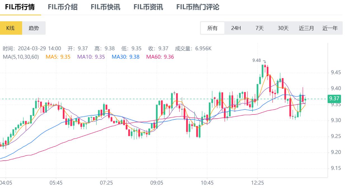The width and height of the screenshot is (348, 192).
Task: View the FIL币热门评论 tab
Action: (x=198, y=7)
